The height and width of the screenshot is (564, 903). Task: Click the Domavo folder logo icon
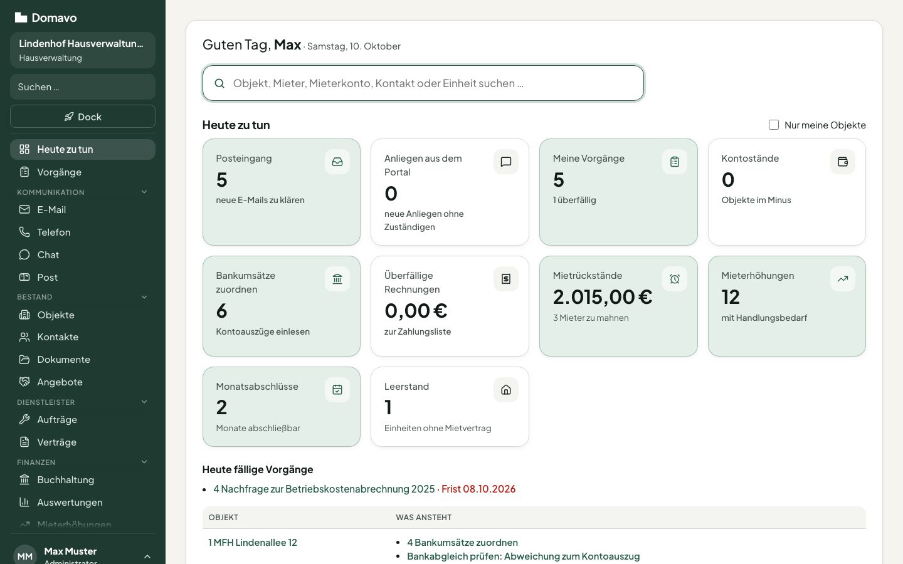21,18
